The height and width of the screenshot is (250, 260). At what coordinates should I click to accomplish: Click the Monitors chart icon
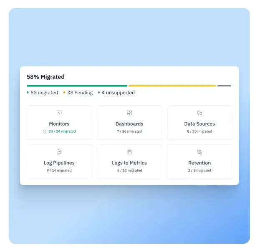(x=59, y=113)
